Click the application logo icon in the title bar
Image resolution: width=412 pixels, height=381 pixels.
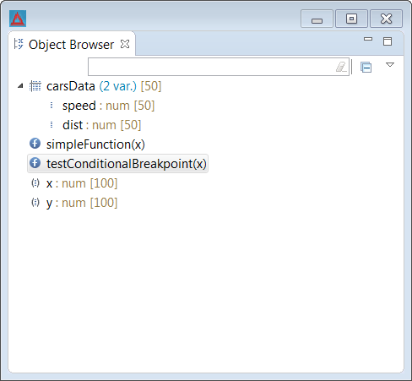[x=18, y=19]
